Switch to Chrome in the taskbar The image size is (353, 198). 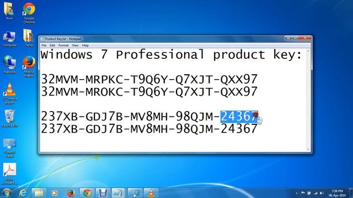coord(87,193)
